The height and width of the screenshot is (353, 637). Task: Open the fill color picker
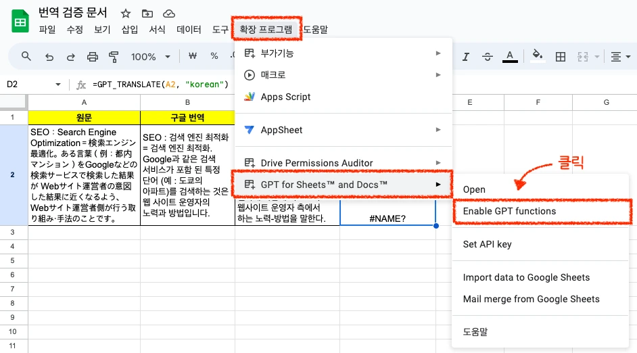pos(538,56)
